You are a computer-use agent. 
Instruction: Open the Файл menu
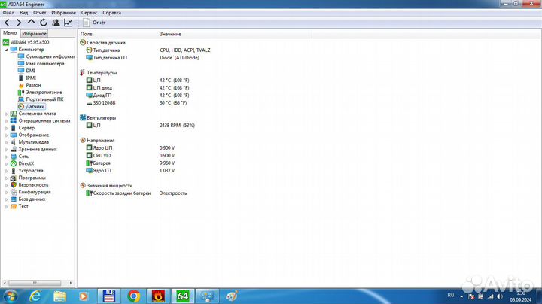pyautogui.click(x=8, y=13)
